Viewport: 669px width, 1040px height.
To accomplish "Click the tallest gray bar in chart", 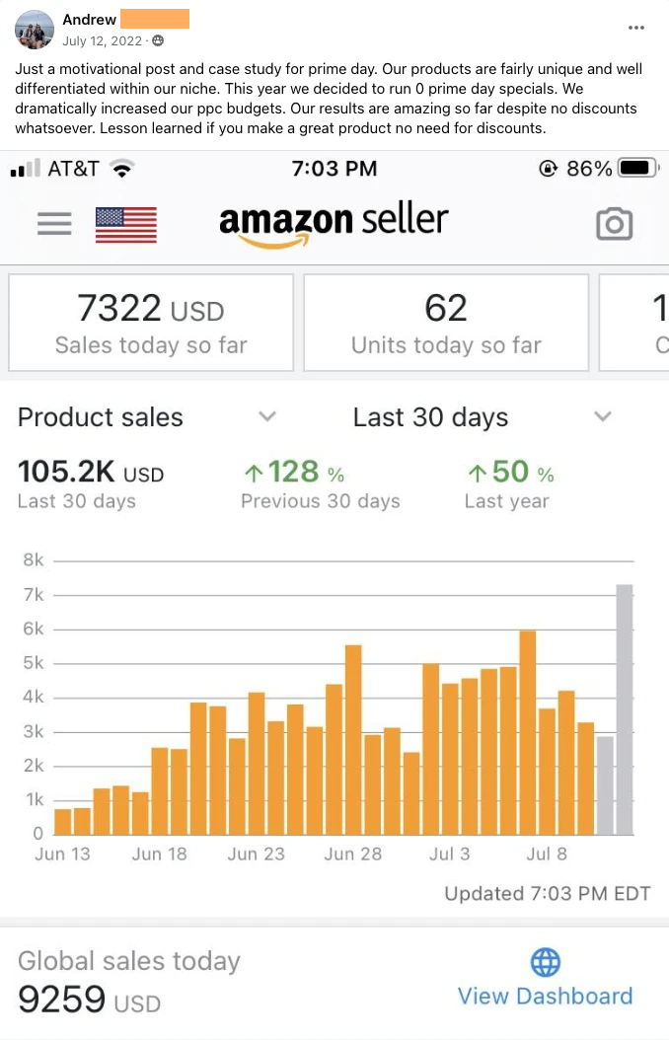I will tap(624, 708).
